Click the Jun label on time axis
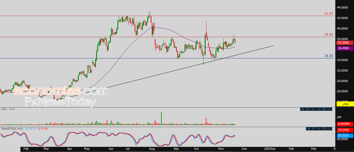This screenshot has height=152, width=354. click(111, 149)
